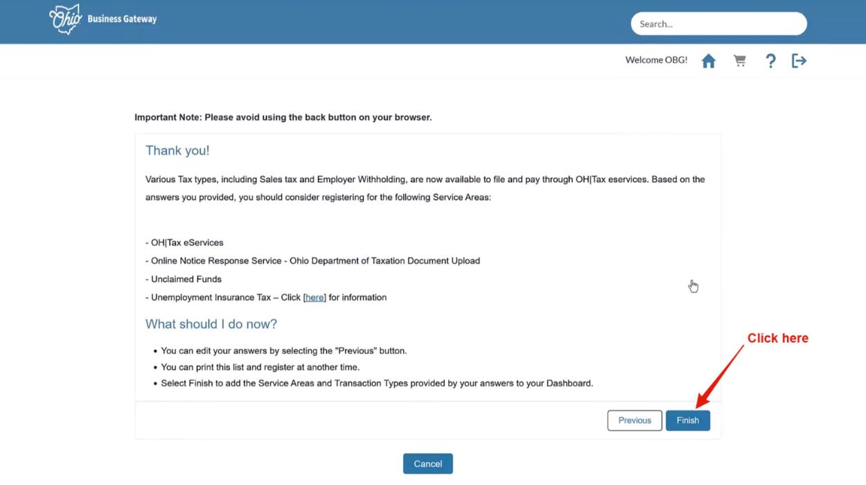The width and height of the screenshot is (866, 485).
Task: Click the Important Note warning text
Action: click(x=283, y=117)
